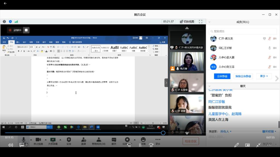
Task: Stop the recording with the square button
Action: [x=26, y=30]
